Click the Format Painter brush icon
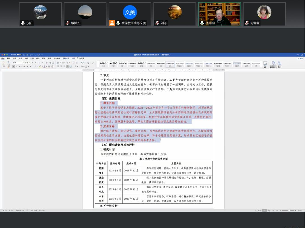Screen dimensions: 305x228 [x=8, y=66]
